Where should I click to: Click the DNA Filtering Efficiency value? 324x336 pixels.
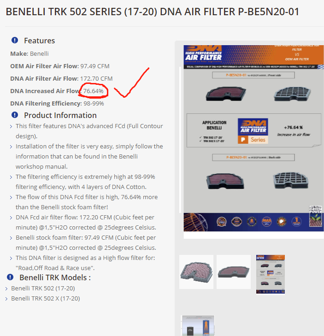(94, 103)
